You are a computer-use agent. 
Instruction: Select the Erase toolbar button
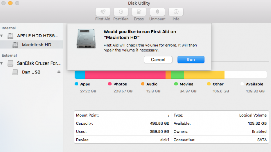tap(139, 12)
